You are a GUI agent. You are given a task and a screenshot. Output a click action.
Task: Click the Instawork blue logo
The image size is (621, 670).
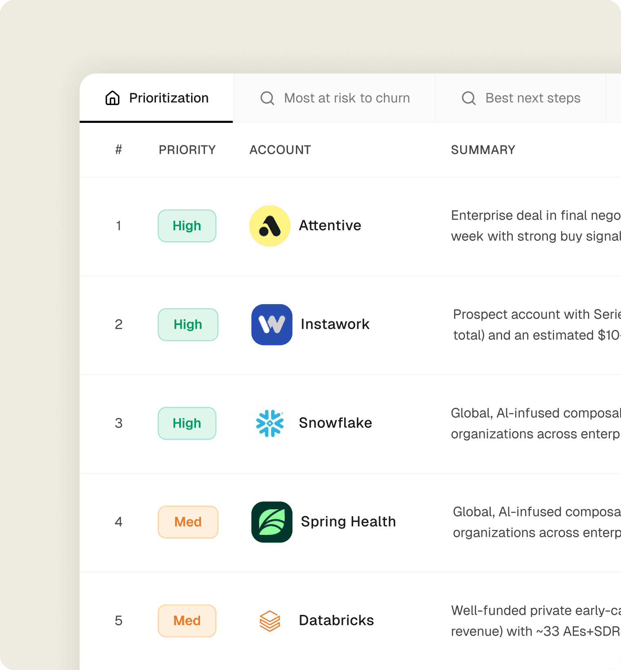click(272, 325)
